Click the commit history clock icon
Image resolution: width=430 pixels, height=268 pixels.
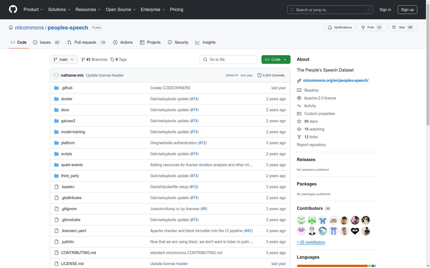point(259,75)
